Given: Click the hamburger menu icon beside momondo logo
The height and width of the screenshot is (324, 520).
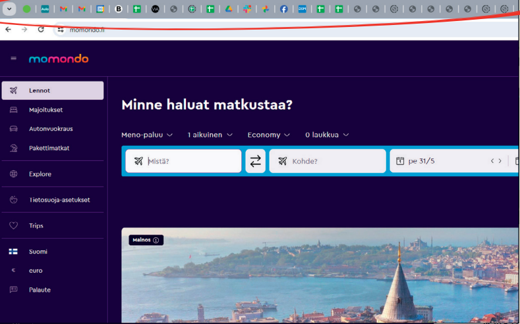Looking at the screenshot, I should click(x=13, y=58).
